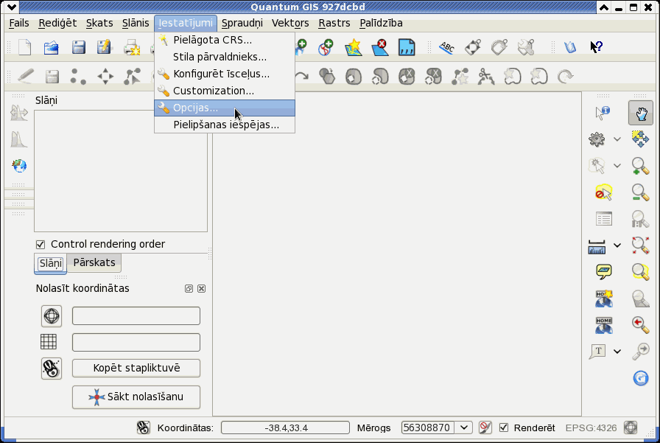Click the Show Bookmarks HOME icon
Screen dimensions: 660x443
tap(603, 324)
